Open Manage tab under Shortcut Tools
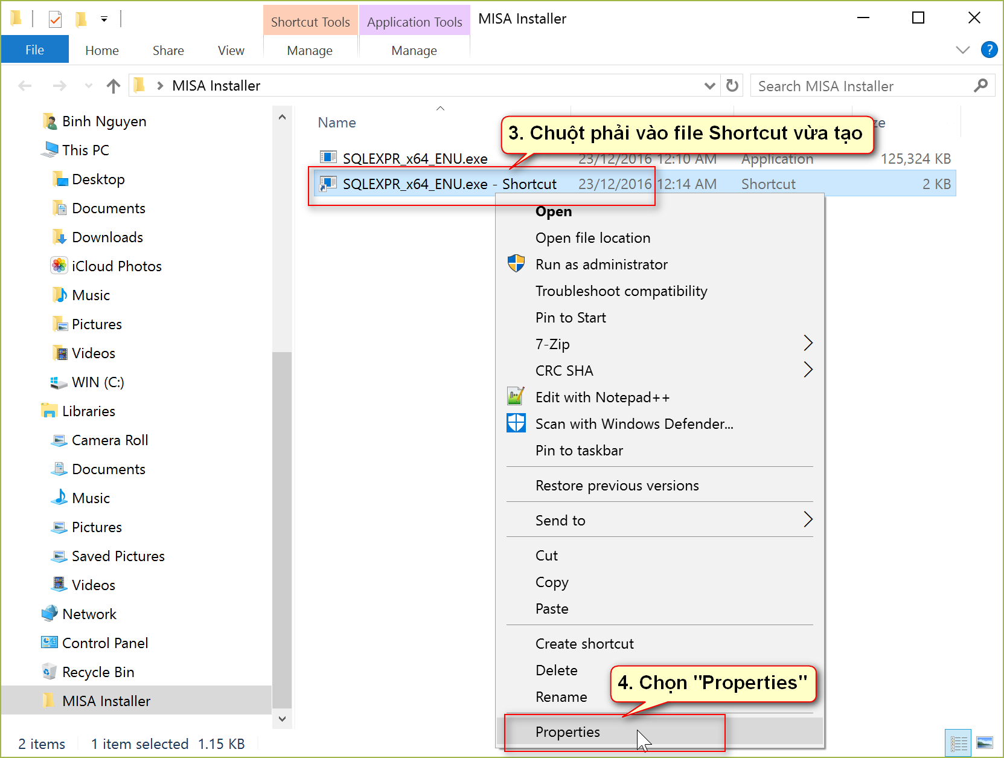This screenshot has width=1004, height=758. [310, 51]
